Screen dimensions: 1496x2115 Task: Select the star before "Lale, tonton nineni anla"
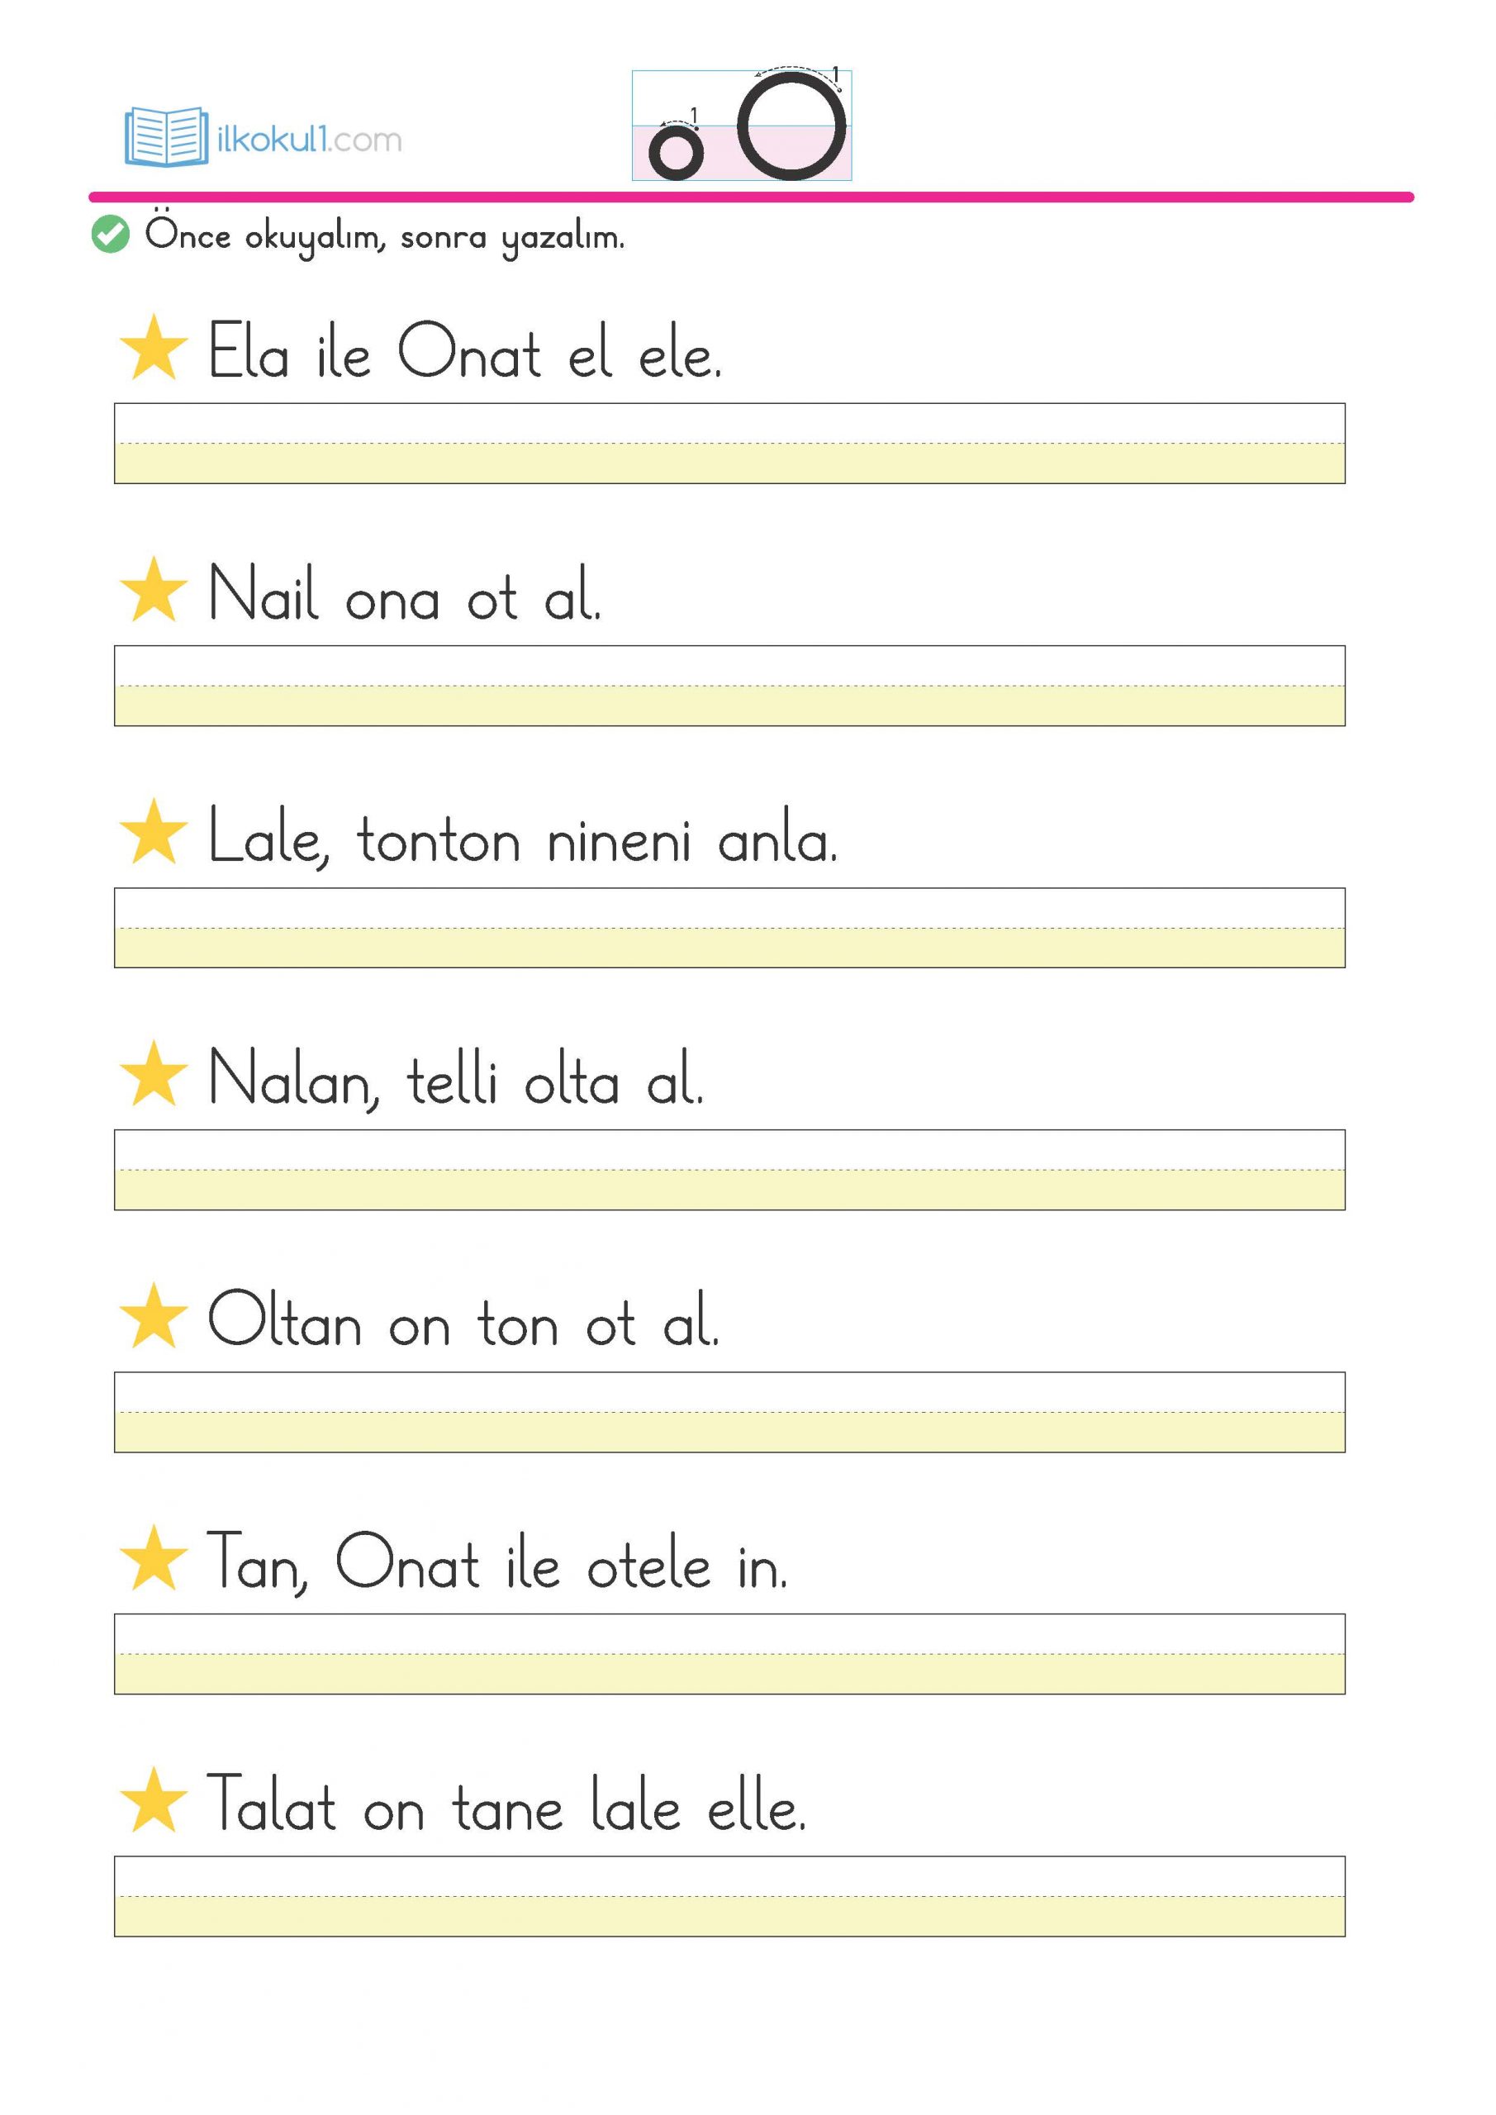coord(154,833)
